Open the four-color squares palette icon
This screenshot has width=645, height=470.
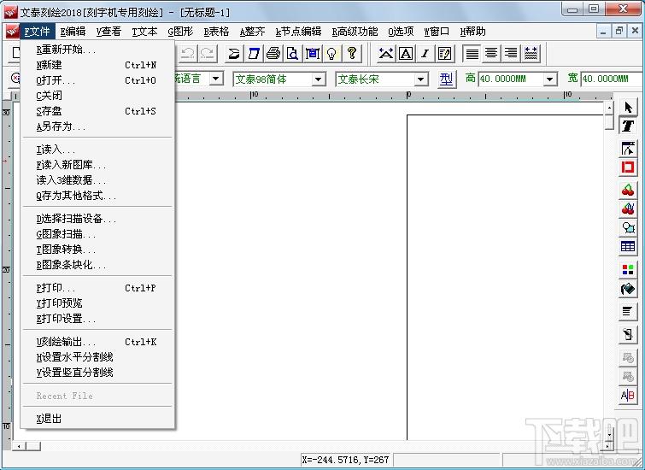click(x=628, y=269)
